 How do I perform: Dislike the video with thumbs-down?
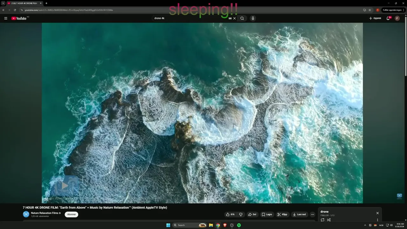[x=241, y=214]
